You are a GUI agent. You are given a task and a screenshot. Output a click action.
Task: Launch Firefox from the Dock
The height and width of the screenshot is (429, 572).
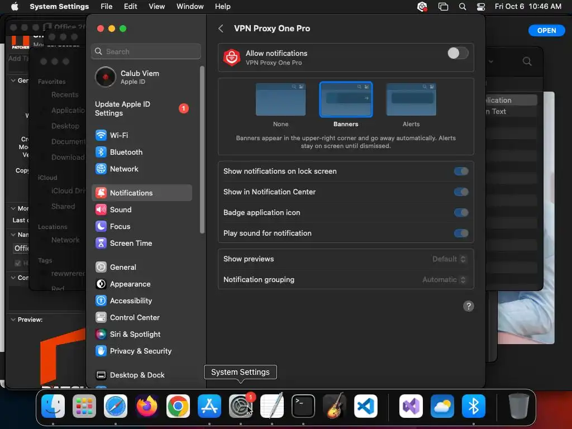147,406
